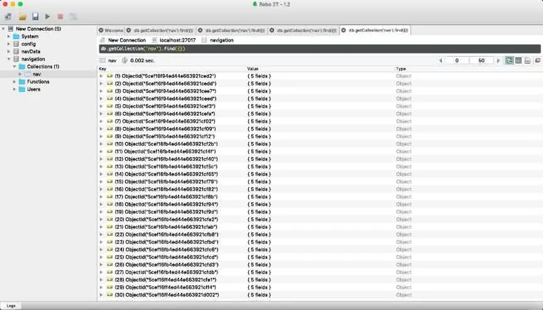Click the query editor db.getCollection field

coord(320,49)
